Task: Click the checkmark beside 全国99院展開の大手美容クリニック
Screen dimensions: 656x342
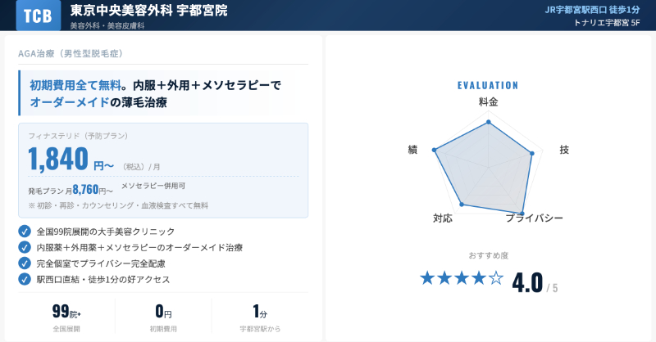Action: 25,232
